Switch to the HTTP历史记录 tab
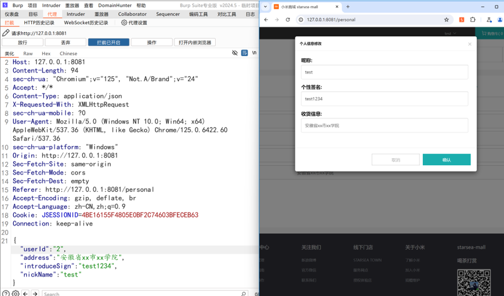This screenshot has height=296, width=504. (x=39, y=23)
